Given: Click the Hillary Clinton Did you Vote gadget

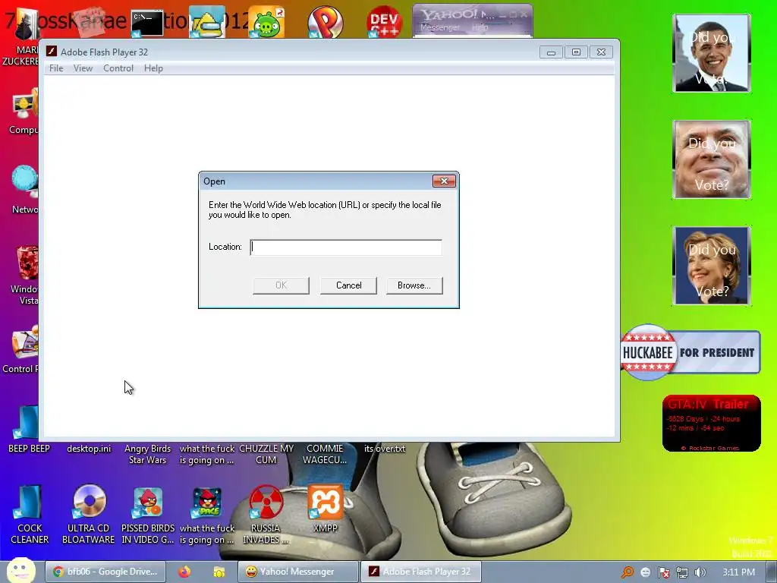Looking at the screenshot, I should [x=712, y=266].
